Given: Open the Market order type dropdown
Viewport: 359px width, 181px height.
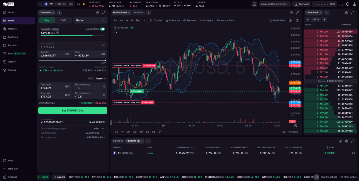Looking at the screenshot, I should [90, 20].
